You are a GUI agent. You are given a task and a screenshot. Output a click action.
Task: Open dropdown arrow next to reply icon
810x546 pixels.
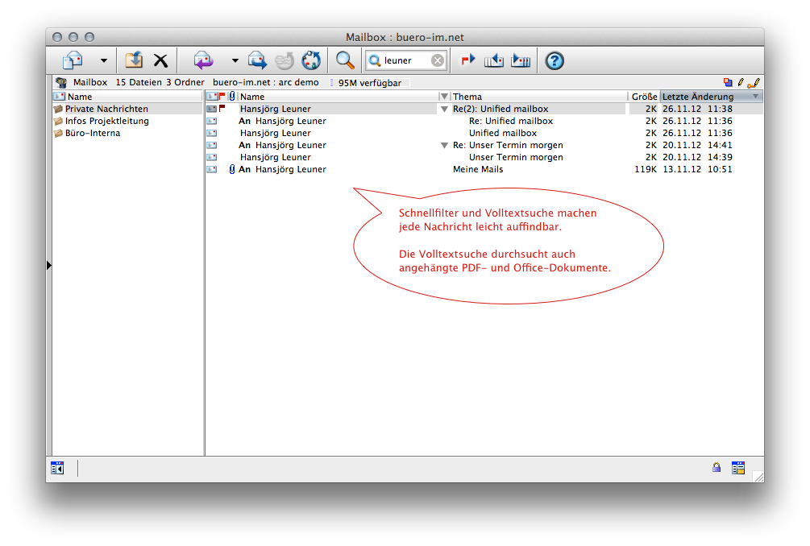pyautogui.click(x=235, y=61)
